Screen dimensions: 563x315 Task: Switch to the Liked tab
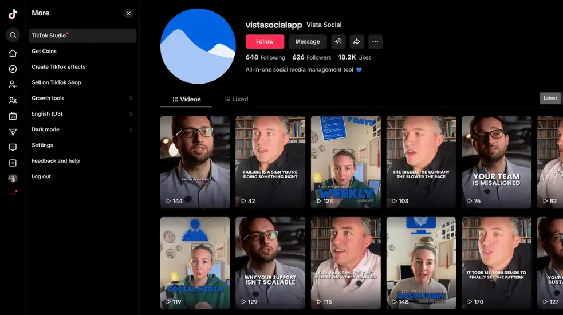pos(236,99)
